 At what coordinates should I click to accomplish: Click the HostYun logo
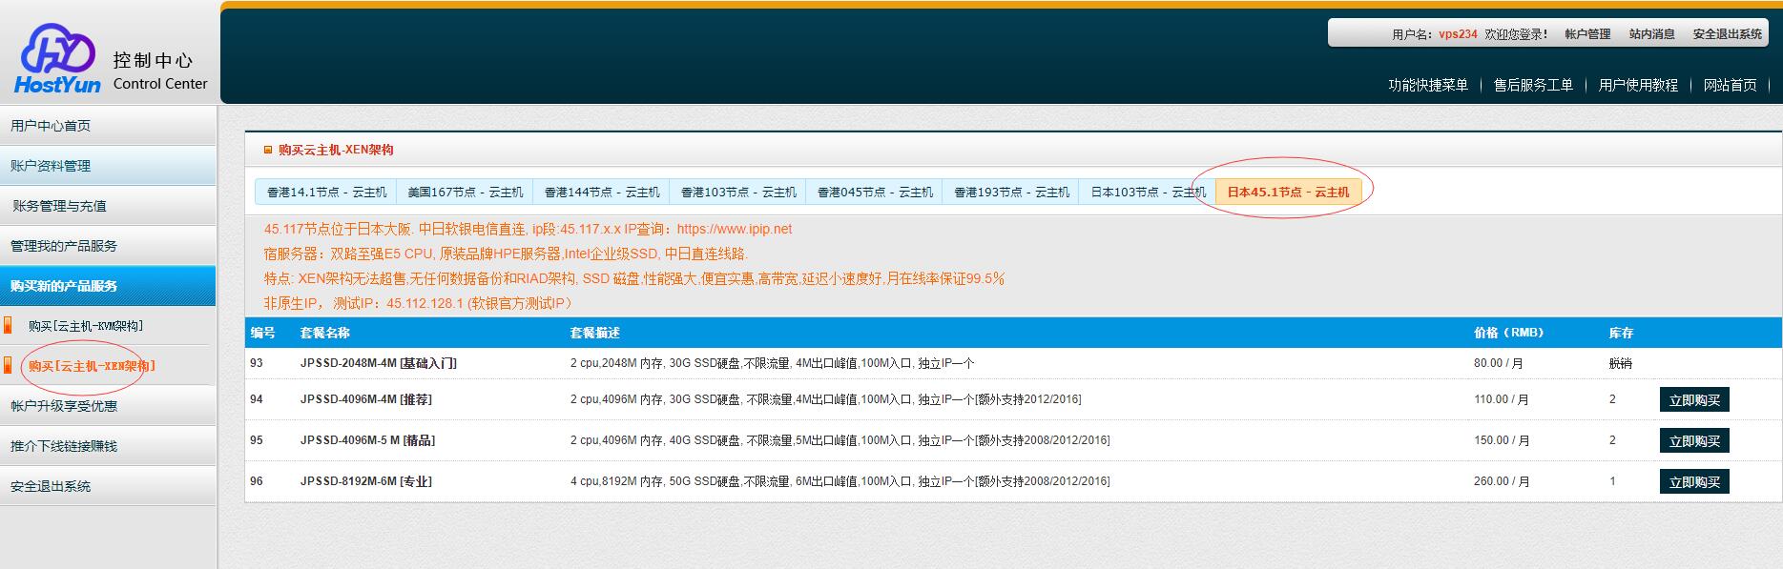(x=57, y=59)
